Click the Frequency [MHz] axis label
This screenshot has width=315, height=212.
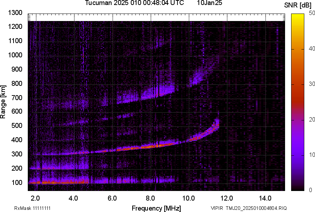coord(156,208)
